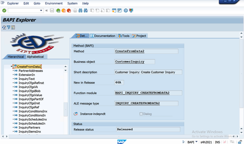Select the CreateFromData2 tree item
Image resolution: width=244 pixels, height=144 pixels.
click(29, 66)
